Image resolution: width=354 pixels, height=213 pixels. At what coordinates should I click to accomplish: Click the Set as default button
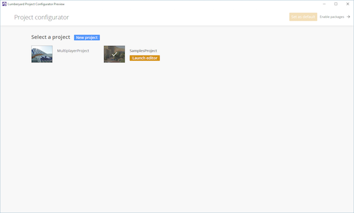point(303,17)
